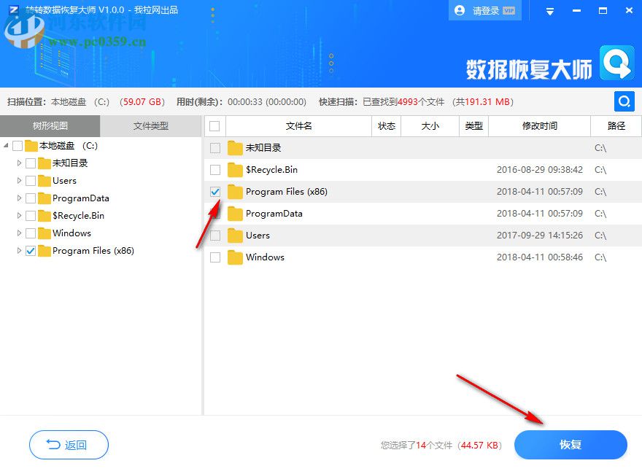Open the menu arrow in the title bar
This screenshot has width=642, height=474.
click(x=549, y=10)
